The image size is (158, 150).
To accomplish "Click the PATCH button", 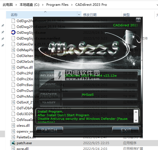I will (x=50, y=130).
